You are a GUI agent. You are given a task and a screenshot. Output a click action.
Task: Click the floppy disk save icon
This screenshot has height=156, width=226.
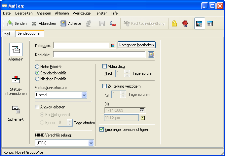pos(102,23)
